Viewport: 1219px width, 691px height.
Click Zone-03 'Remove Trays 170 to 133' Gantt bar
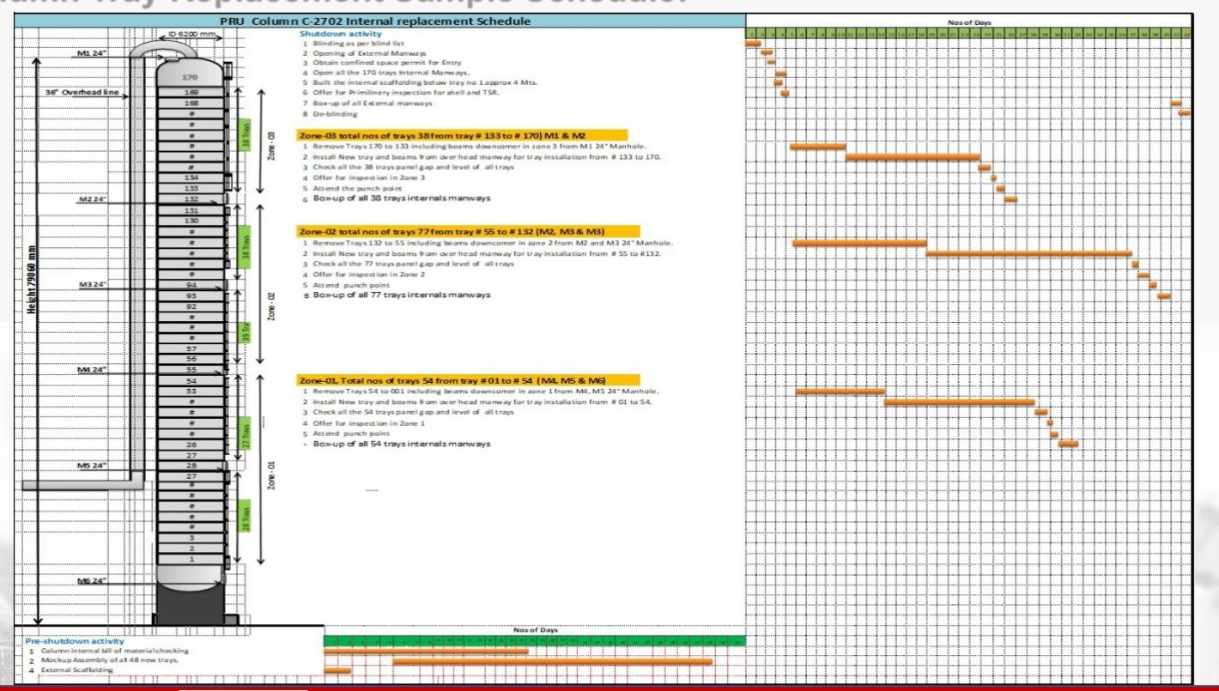pyautogui.click(x=817, y=147)
